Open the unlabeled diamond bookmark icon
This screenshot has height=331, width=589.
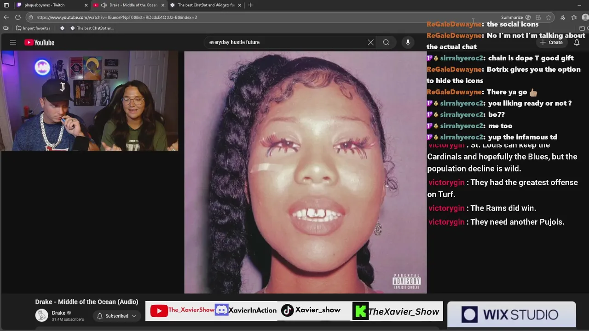click(62, 28)
